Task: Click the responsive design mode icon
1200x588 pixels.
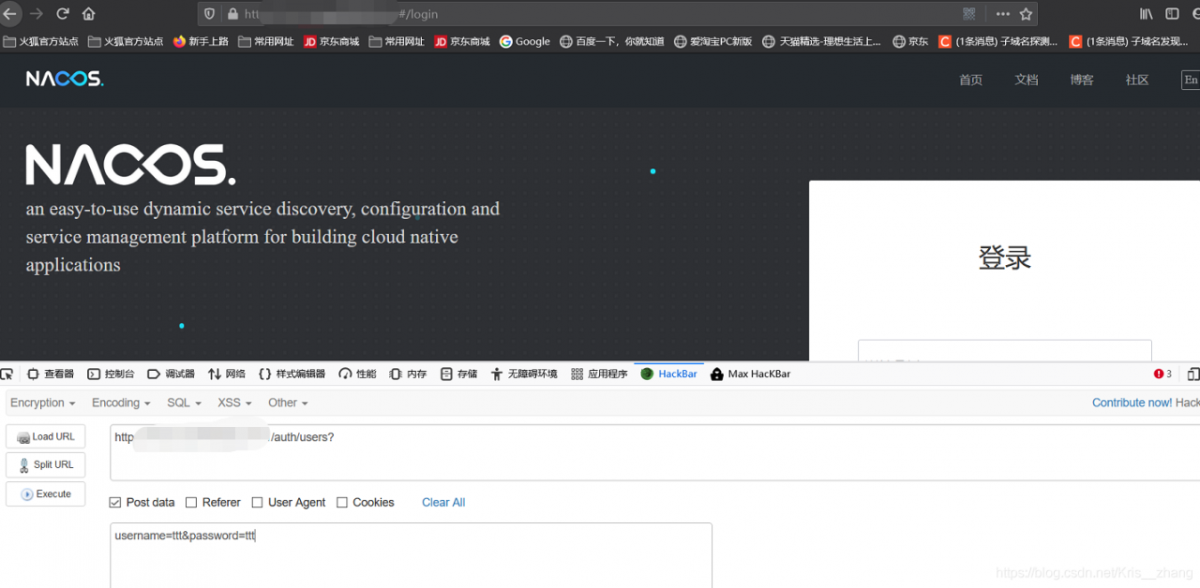Action: click(x=1193, y=374)
